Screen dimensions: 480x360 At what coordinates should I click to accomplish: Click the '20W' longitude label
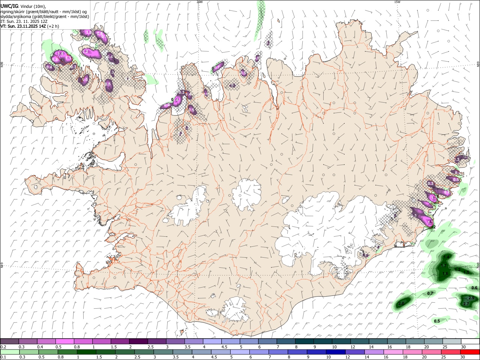point(199,2)
